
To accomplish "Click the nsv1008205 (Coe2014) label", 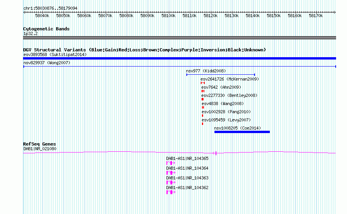I will tap(237, 128).
